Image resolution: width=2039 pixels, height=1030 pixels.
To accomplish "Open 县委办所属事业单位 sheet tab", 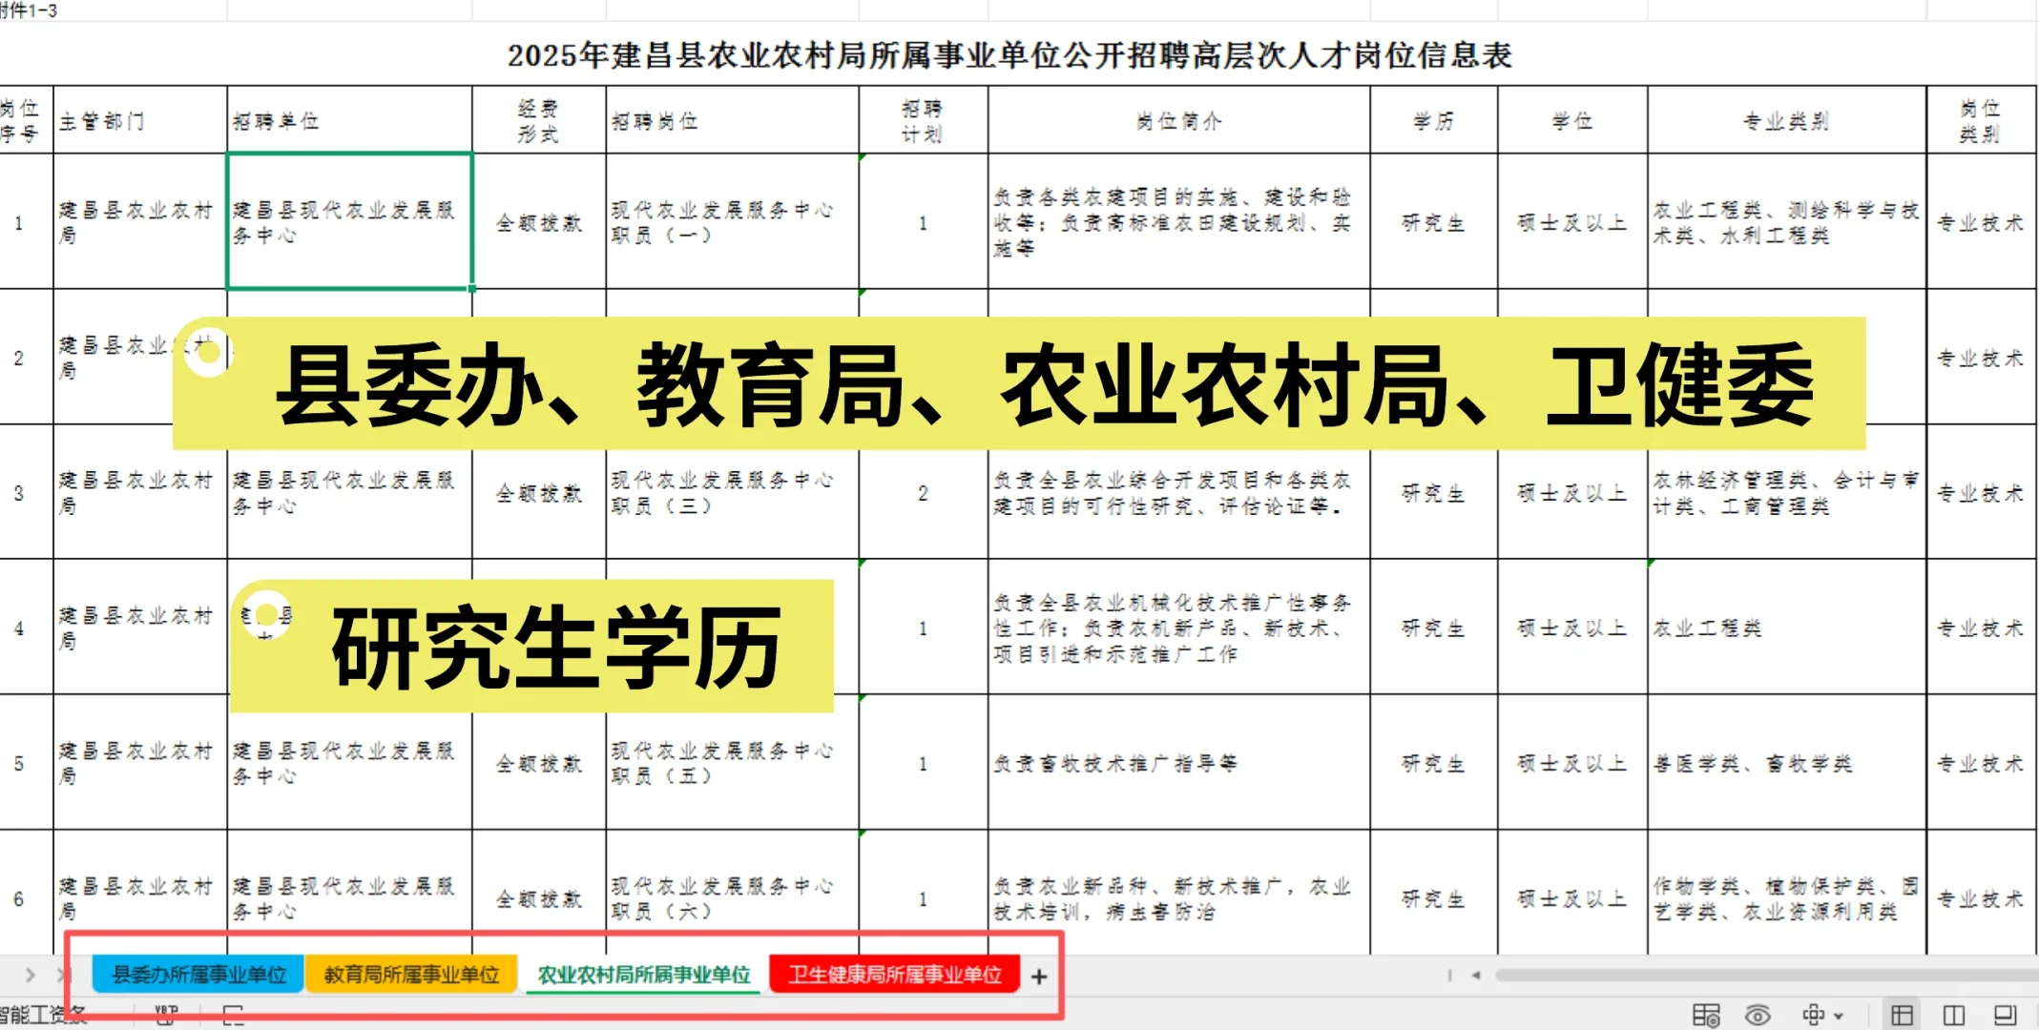I will [x=198, y=975].
